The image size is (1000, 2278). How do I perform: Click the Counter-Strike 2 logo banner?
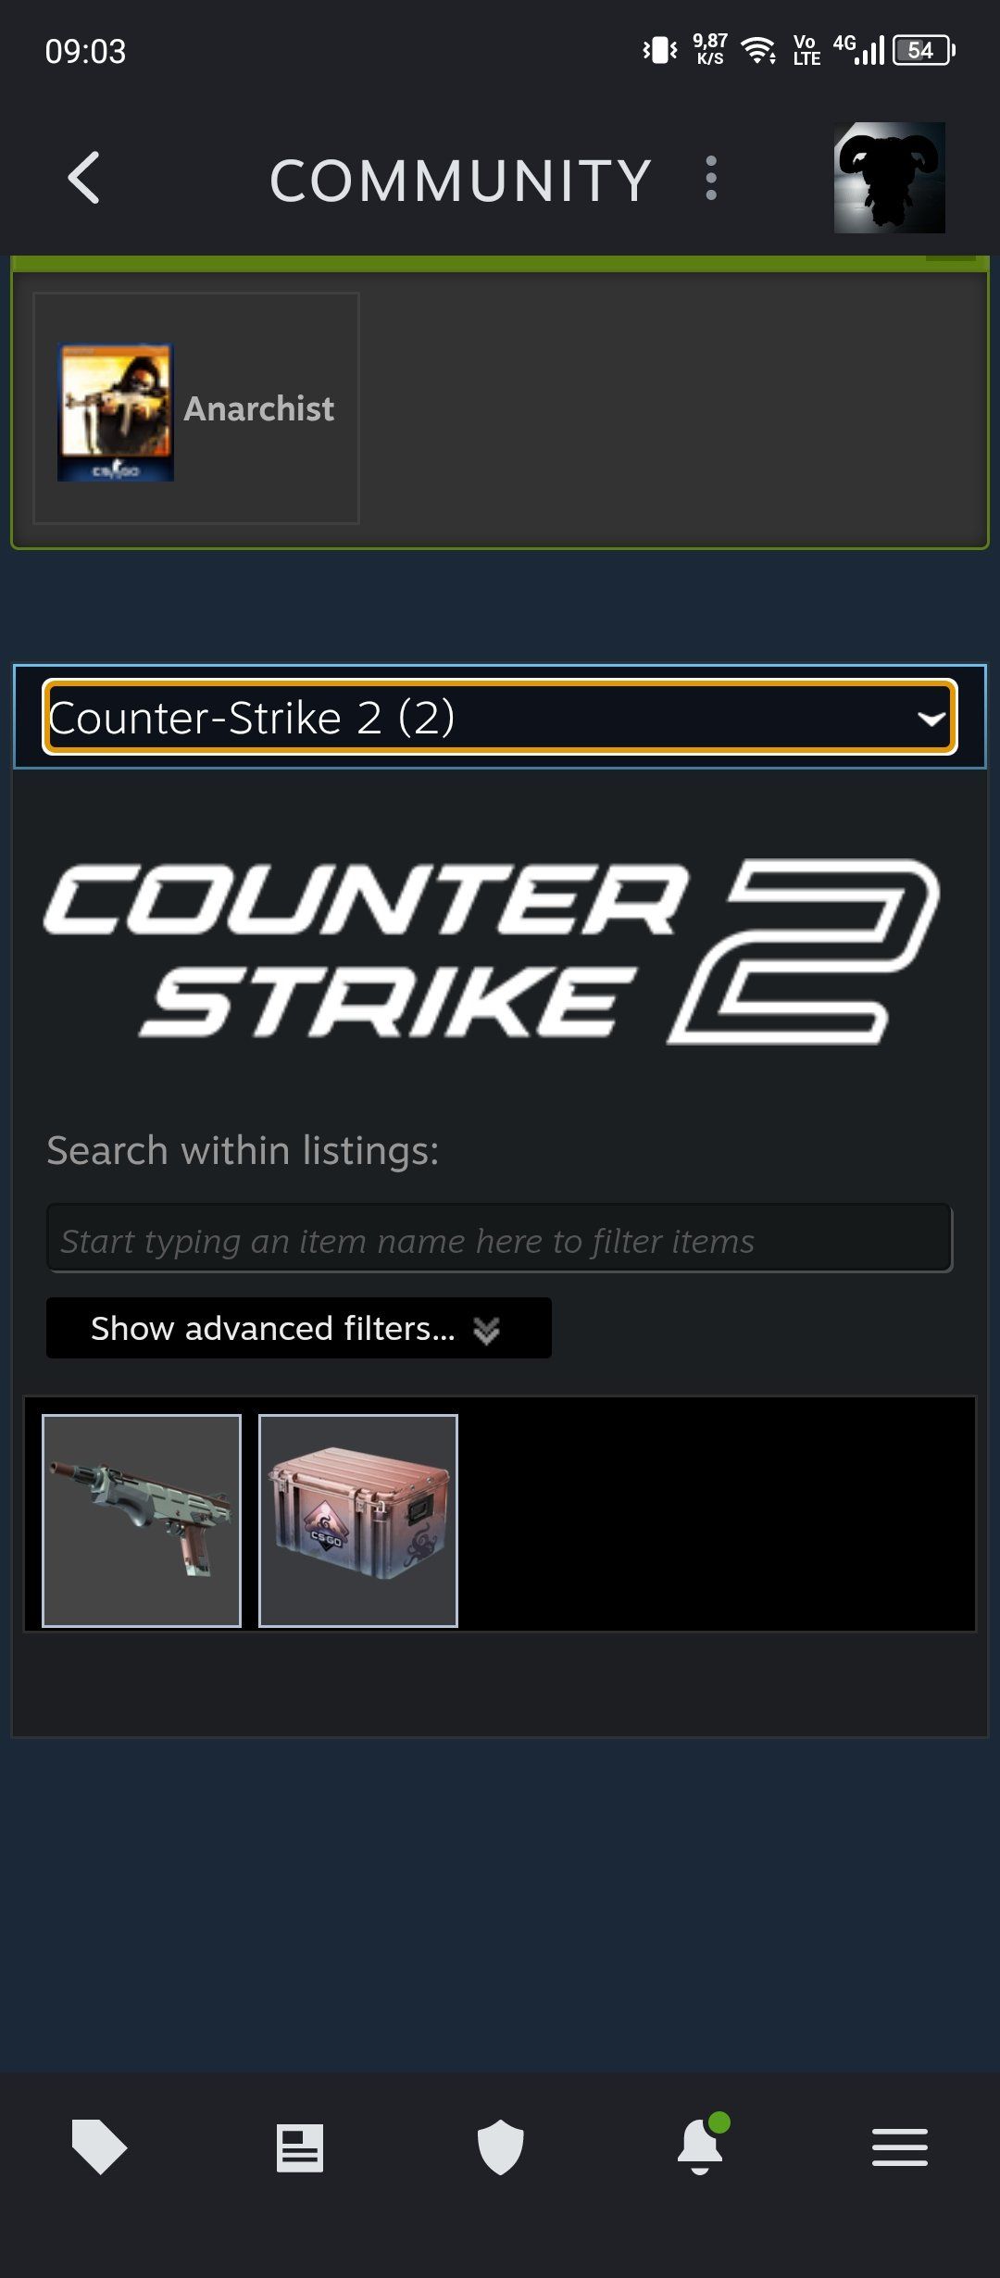pyautogui.click(x=492, y=952)
